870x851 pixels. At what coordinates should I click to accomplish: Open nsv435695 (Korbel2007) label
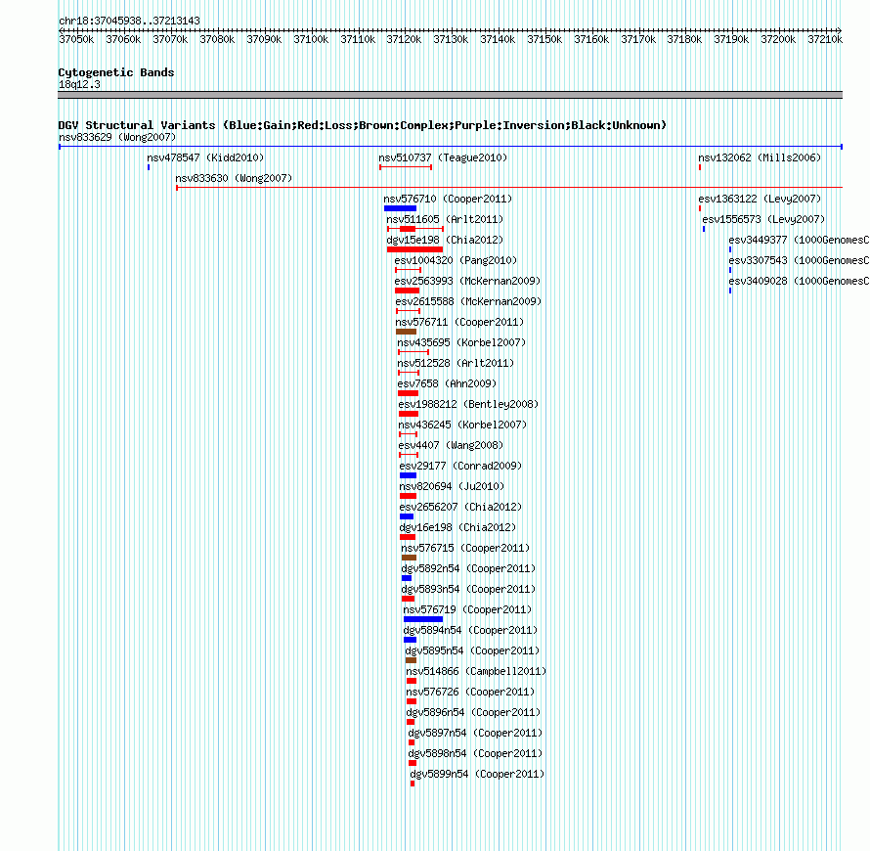tap(461, 342)
